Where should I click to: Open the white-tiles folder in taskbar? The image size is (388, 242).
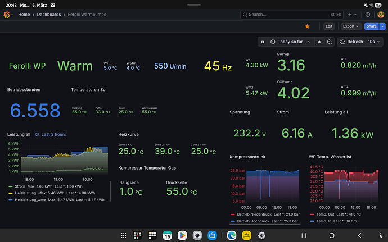[152, 235]
